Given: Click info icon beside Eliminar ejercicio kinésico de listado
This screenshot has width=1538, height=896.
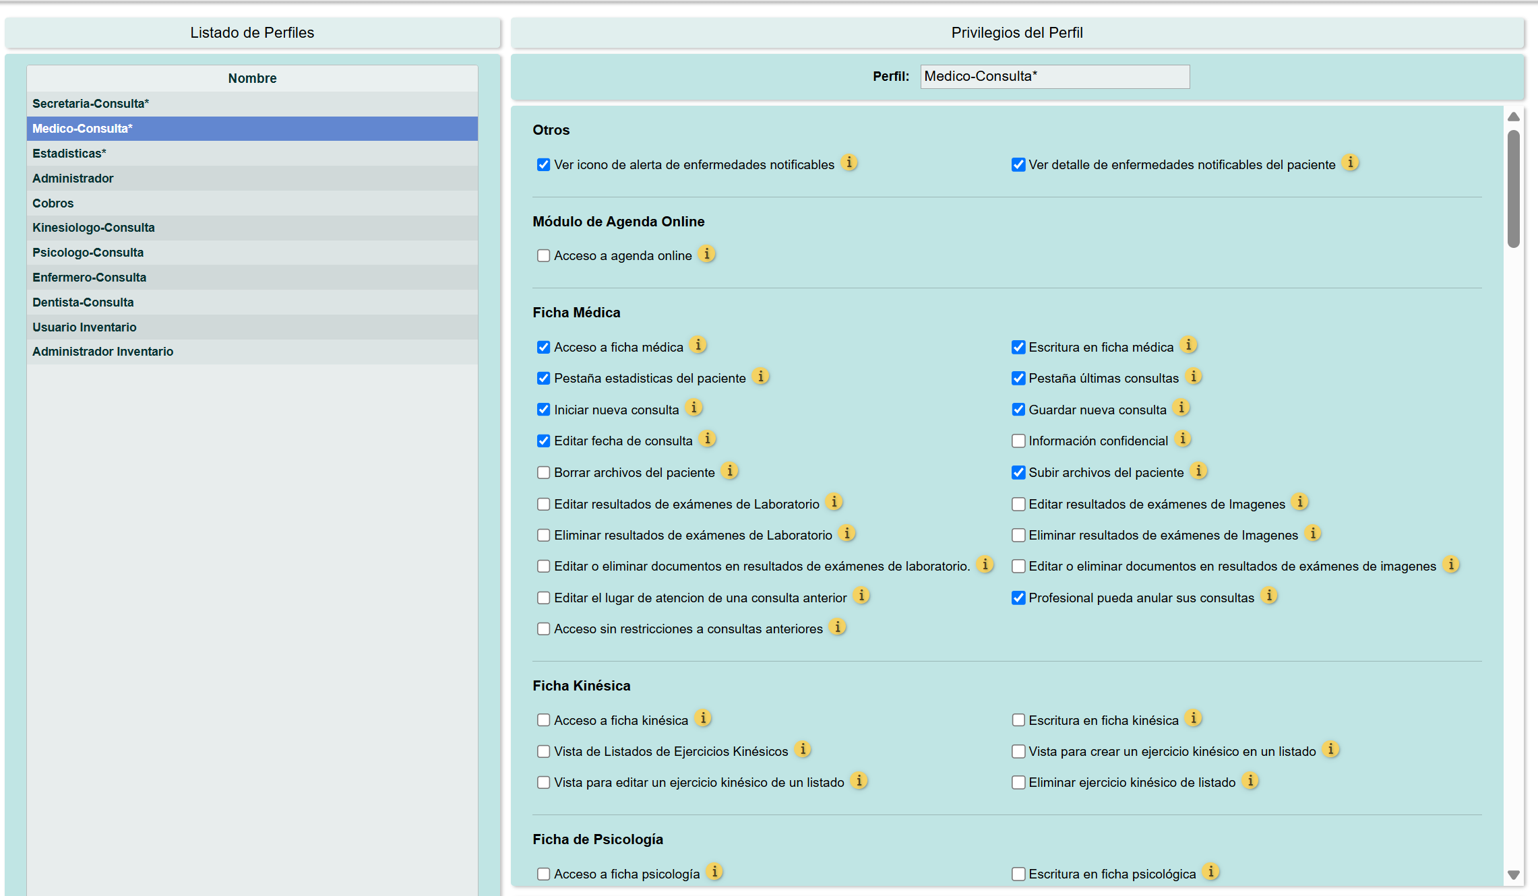Looking at the screenshot, I should [x=1250, y=781].
